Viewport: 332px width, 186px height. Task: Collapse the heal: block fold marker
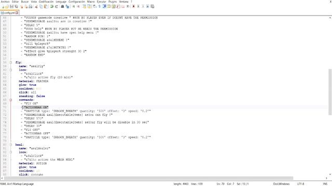[x=10, y=145]
